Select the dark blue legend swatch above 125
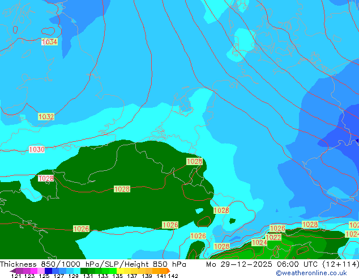This screenshot has height=278, width=359. coord(48,271)
